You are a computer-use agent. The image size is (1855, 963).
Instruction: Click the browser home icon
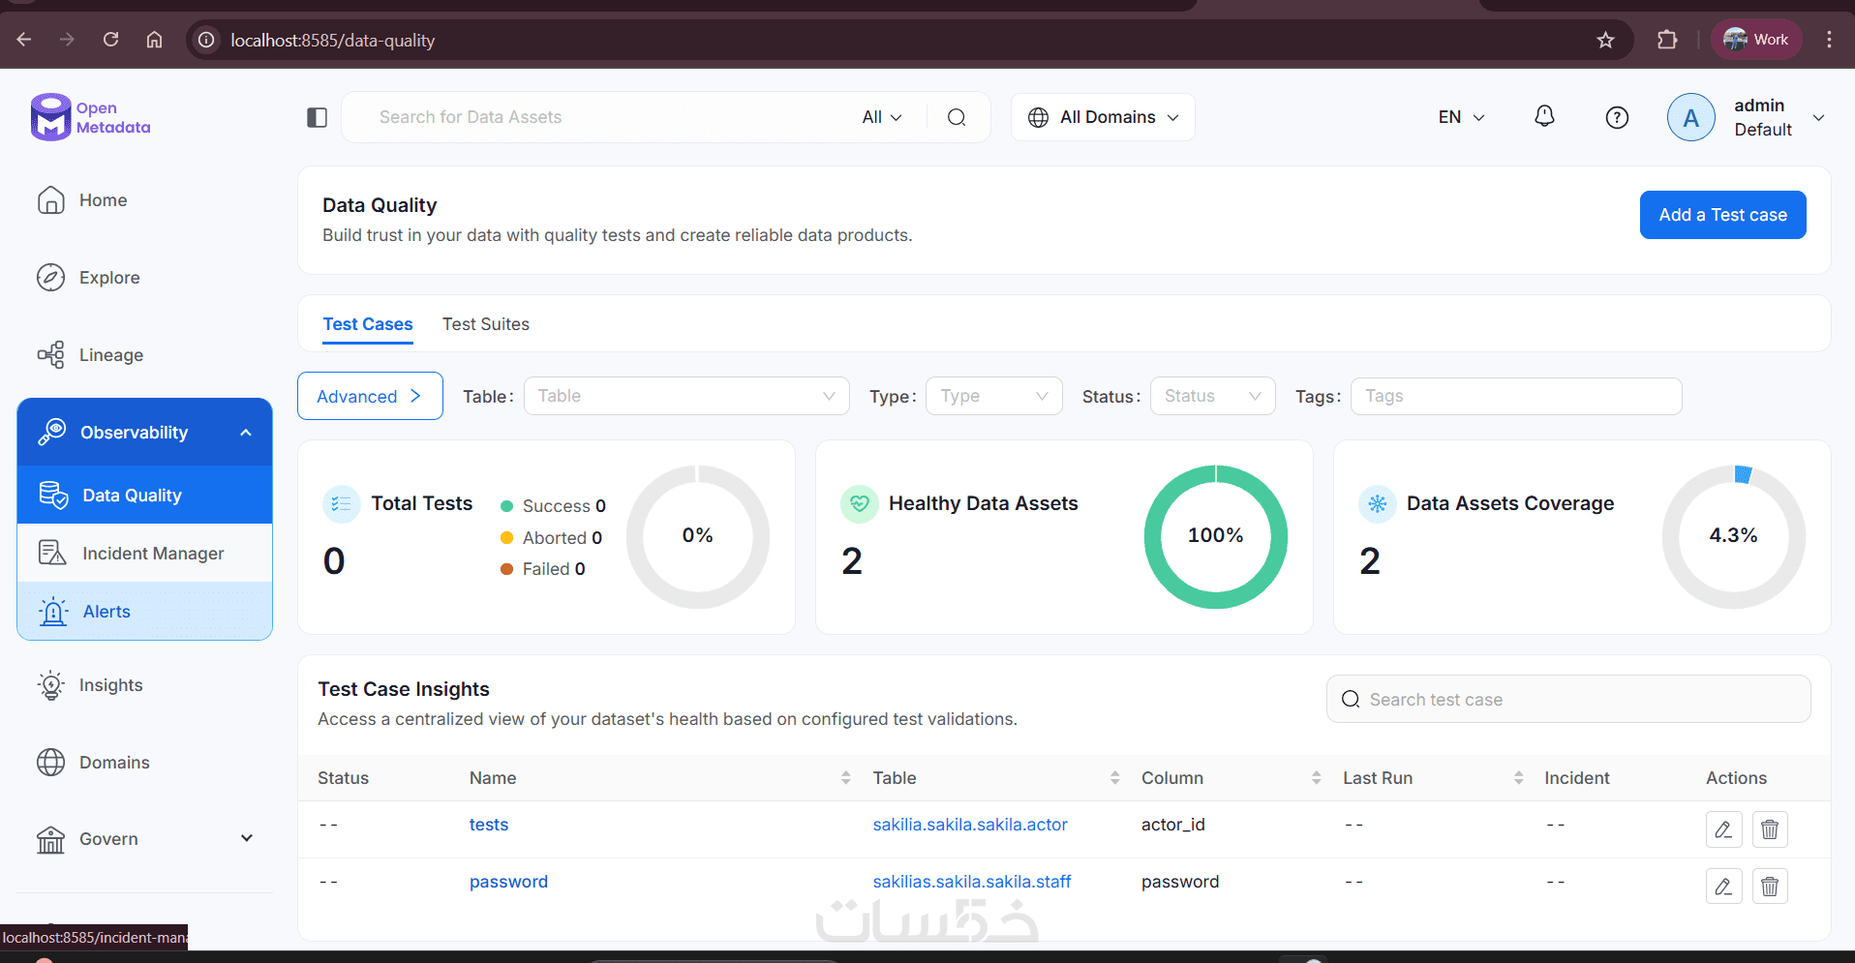(x=154, y=40)
